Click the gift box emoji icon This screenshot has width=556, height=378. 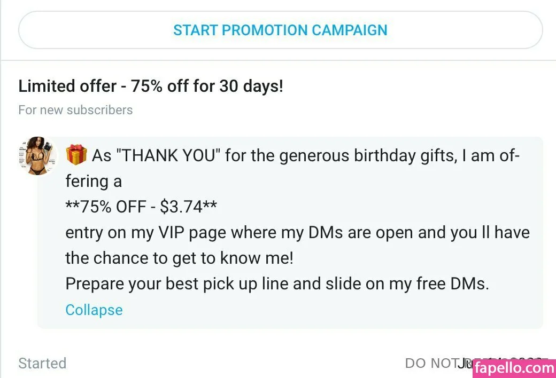[x=76, y=156]
